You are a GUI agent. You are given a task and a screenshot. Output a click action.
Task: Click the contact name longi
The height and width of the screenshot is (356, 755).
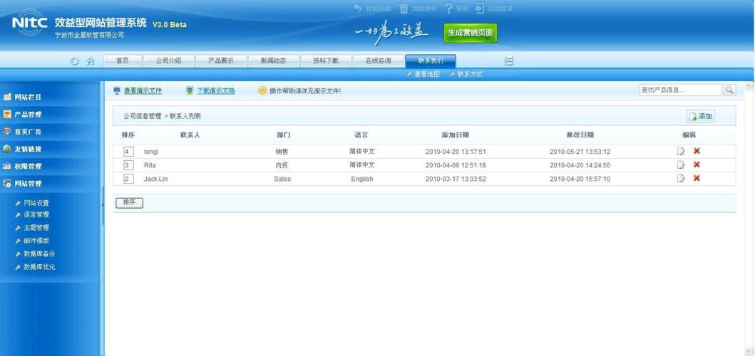coord(151,152)
